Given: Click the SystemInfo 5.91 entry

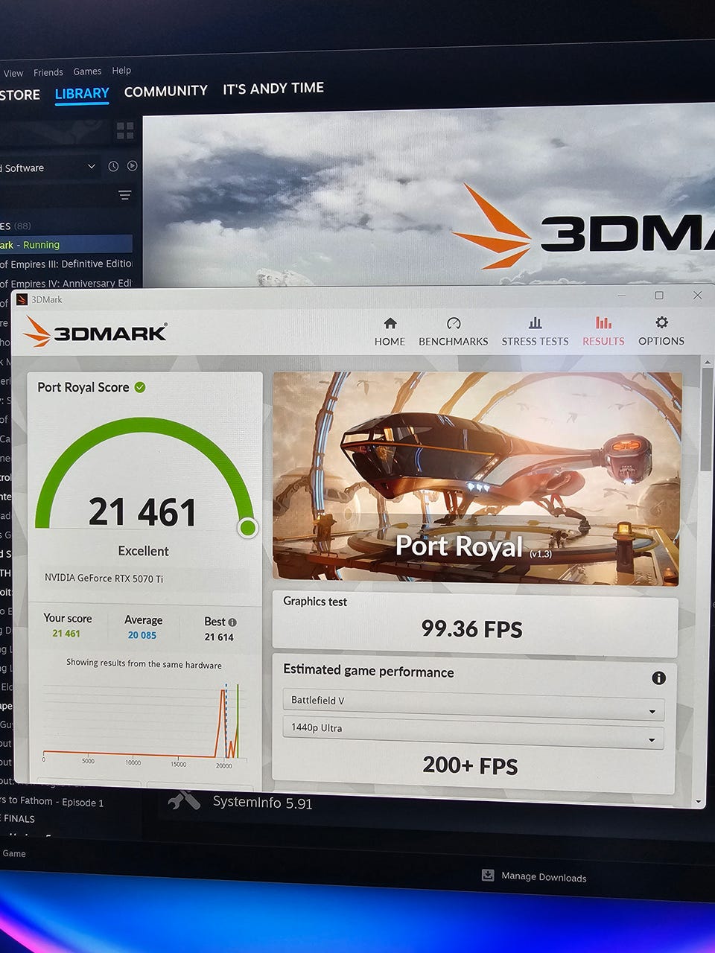Looking at the screenshot, I should pos(262,803).
